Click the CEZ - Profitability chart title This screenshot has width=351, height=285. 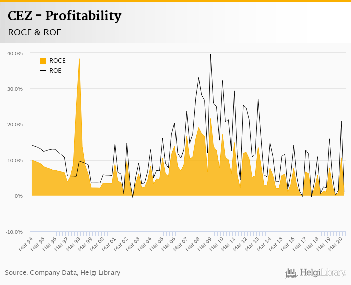click(65, 16)
